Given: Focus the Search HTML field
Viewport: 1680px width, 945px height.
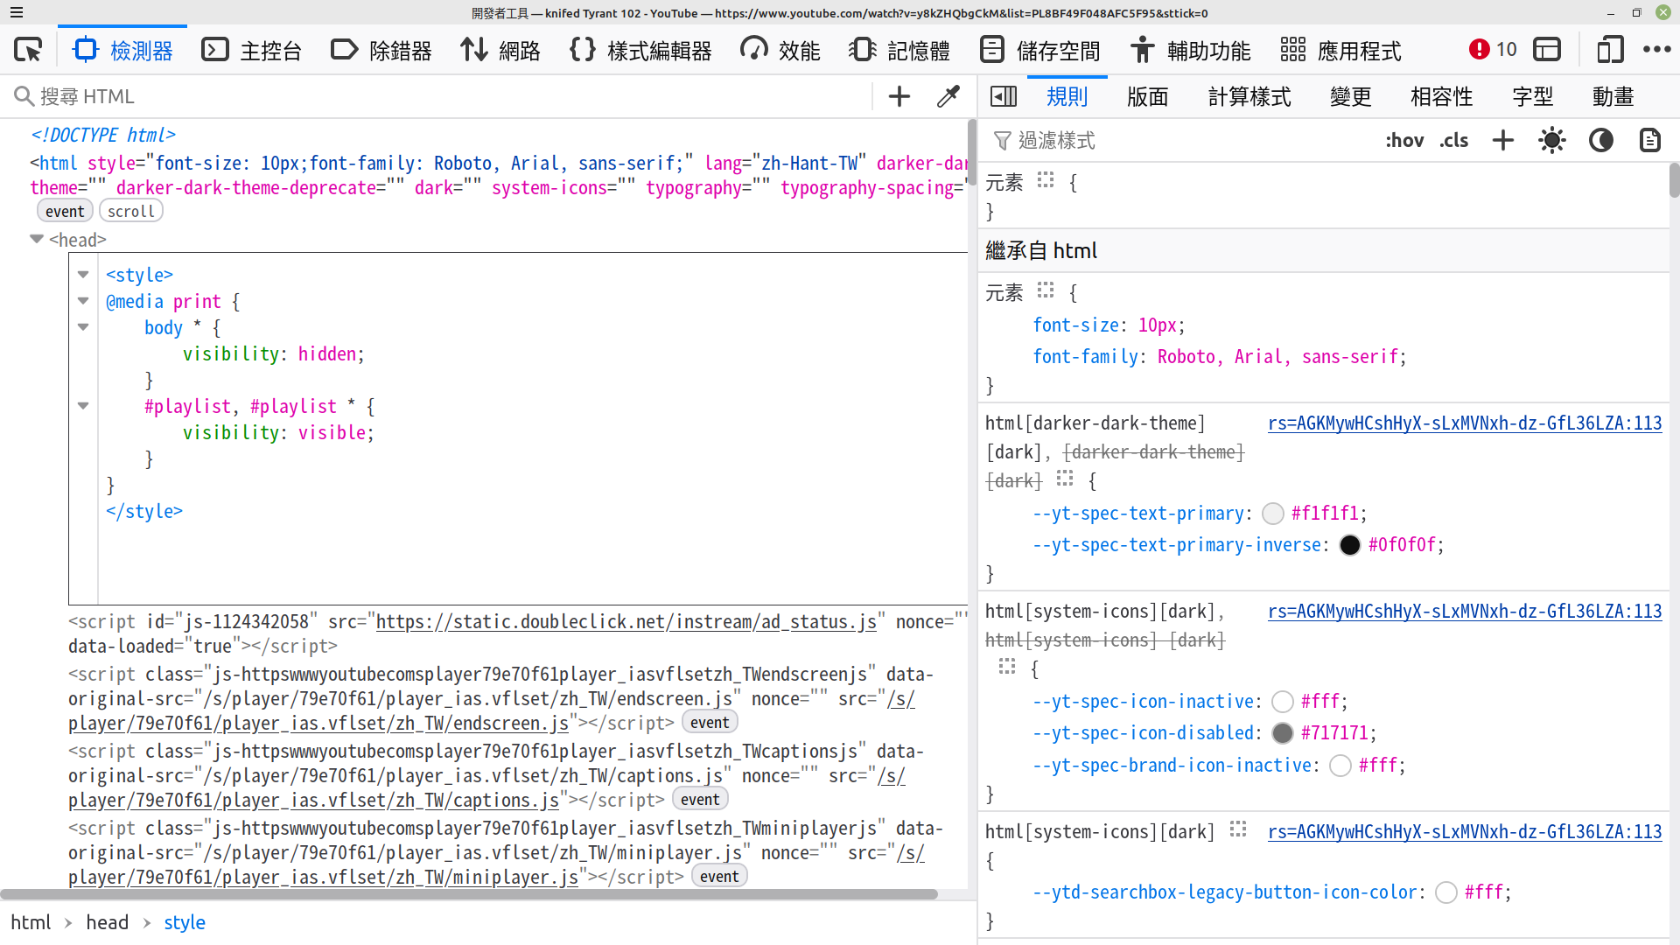Looking at the screenshot, I should click(x=437, y=96).
